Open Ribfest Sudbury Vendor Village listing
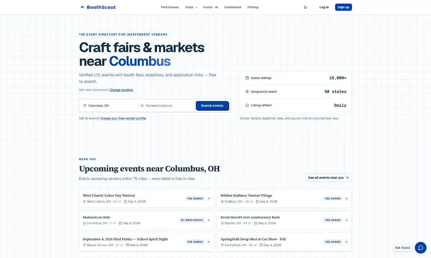 (x=284, y=198)
